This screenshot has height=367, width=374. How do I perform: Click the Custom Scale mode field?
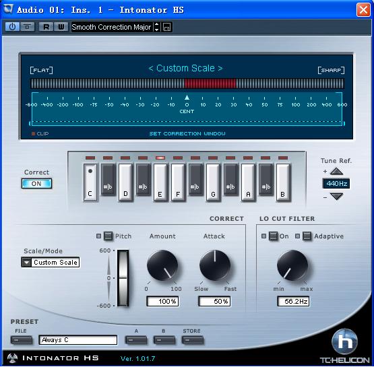click(55, 263)
